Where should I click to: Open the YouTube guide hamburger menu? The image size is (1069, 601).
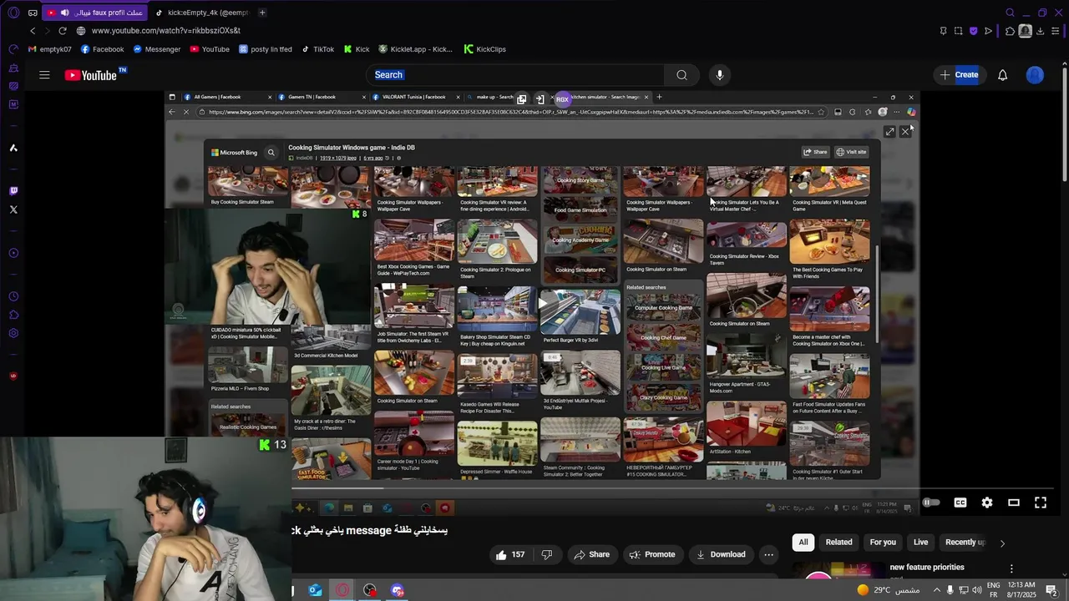click(44, 75)
